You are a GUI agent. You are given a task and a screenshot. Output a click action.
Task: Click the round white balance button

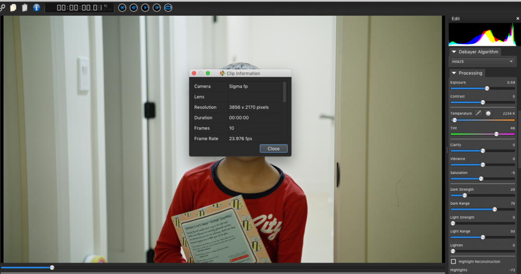coord(488,113)
